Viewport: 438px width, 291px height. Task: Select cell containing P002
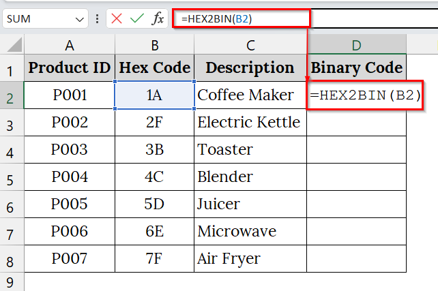[70, 123]
